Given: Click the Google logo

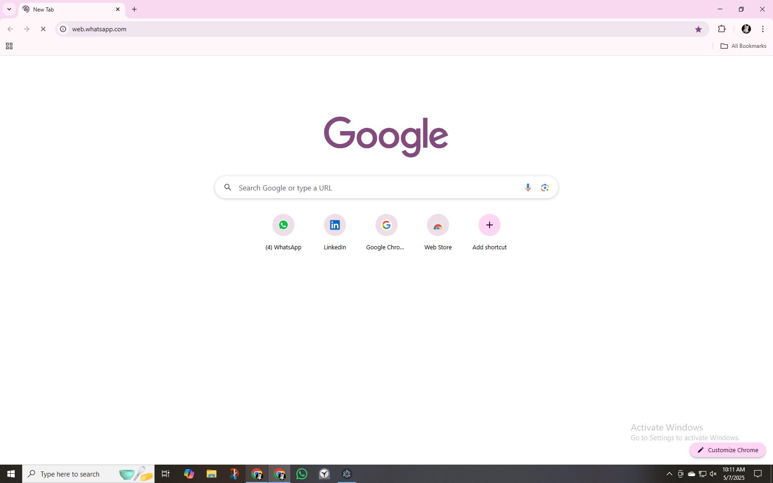Looking at the screenshot, I should [x=386, y=137].
